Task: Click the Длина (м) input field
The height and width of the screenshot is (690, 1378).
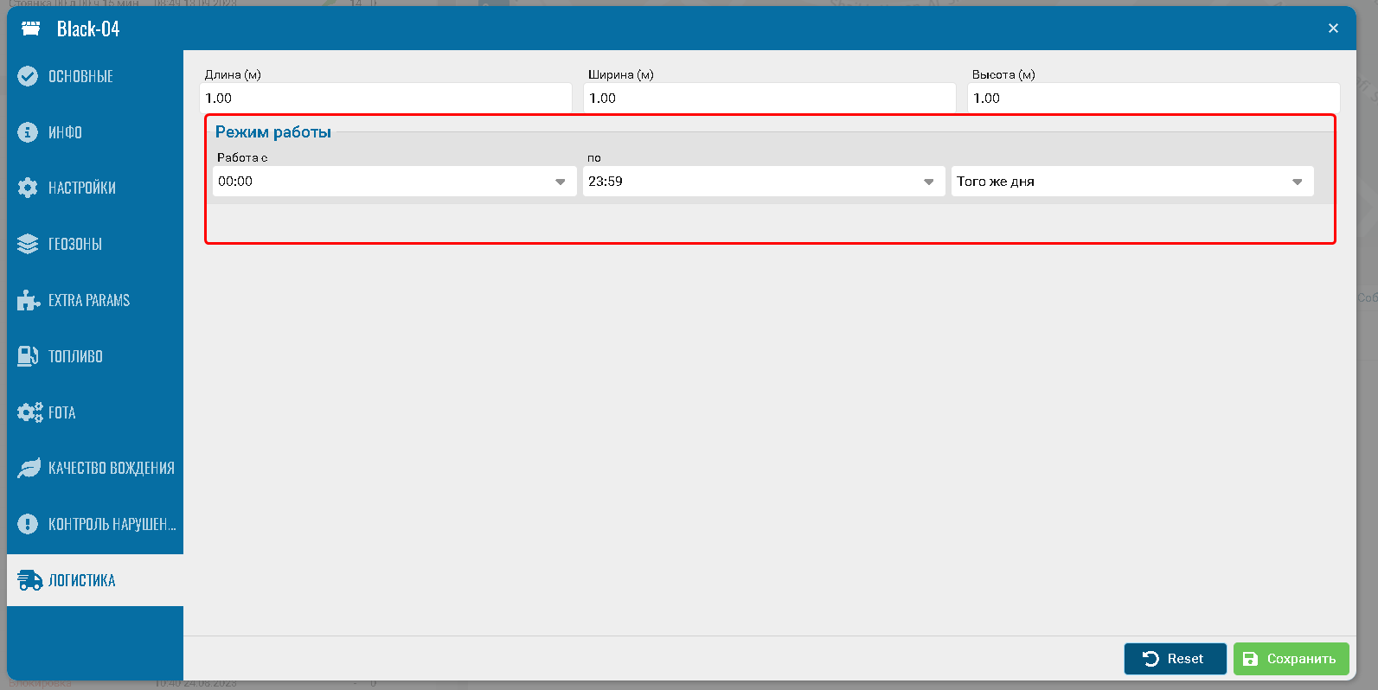Action: point(386,99)
